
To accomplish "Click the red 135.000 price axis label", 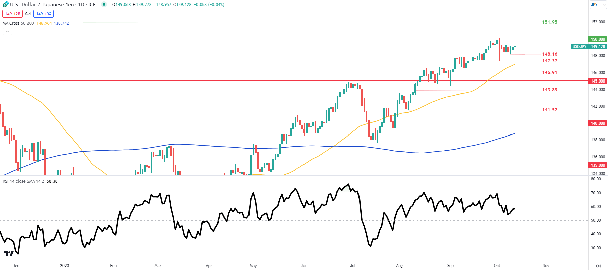I will 598,165.
